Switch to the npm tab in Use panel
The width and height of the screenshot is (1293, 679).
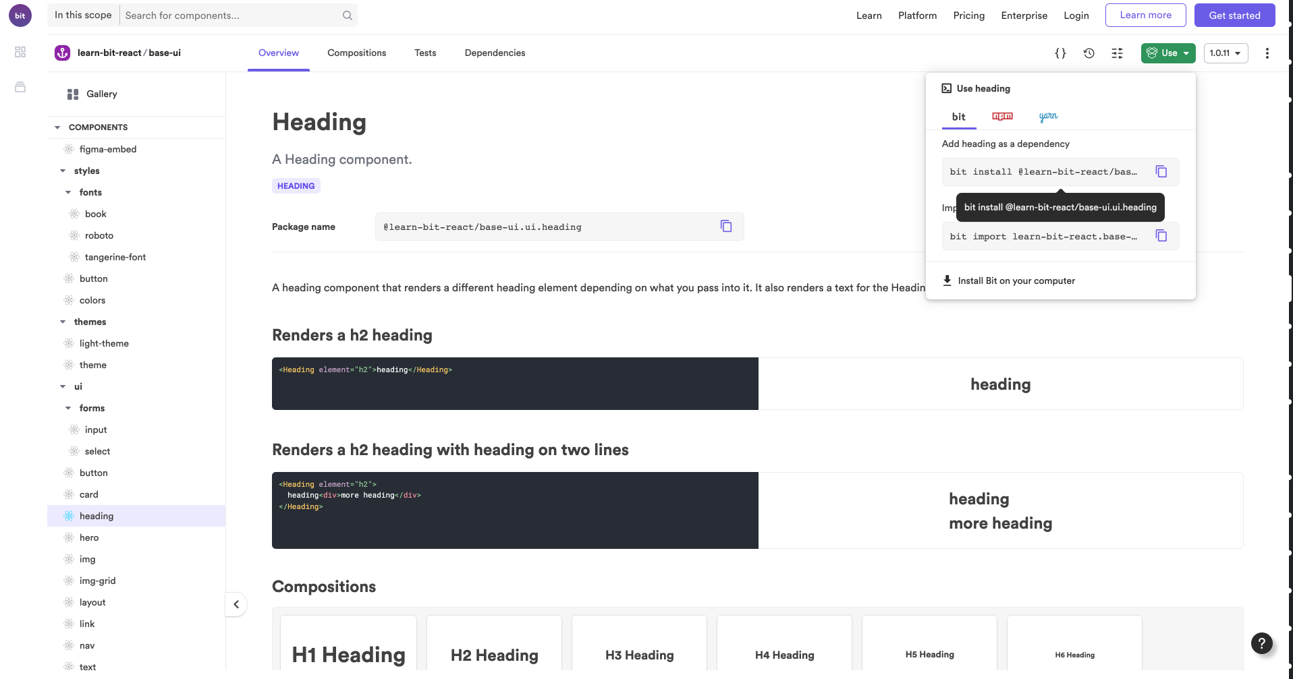pyautogui.click(x=1001, y=116)
